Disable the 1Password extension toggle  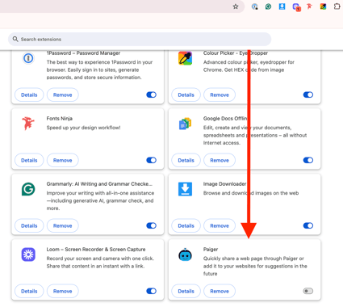click(x=151, y=95)
